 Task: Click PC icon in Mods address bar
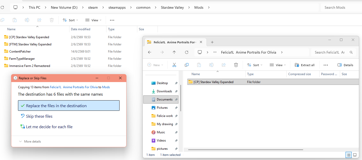coord(15,7)
